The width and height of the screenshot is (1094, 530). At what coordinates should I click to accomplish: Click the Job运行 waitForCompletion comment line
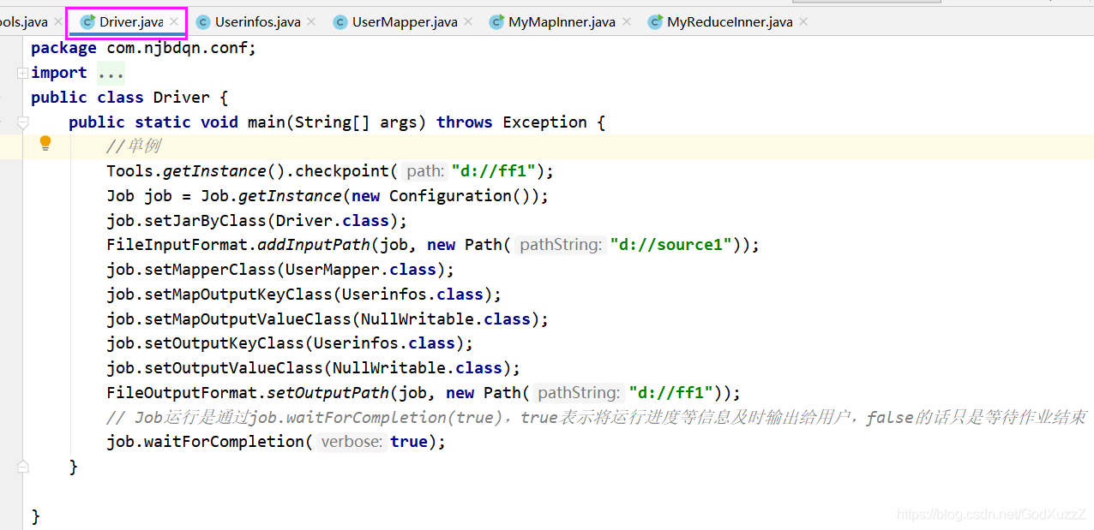(597, 417)
